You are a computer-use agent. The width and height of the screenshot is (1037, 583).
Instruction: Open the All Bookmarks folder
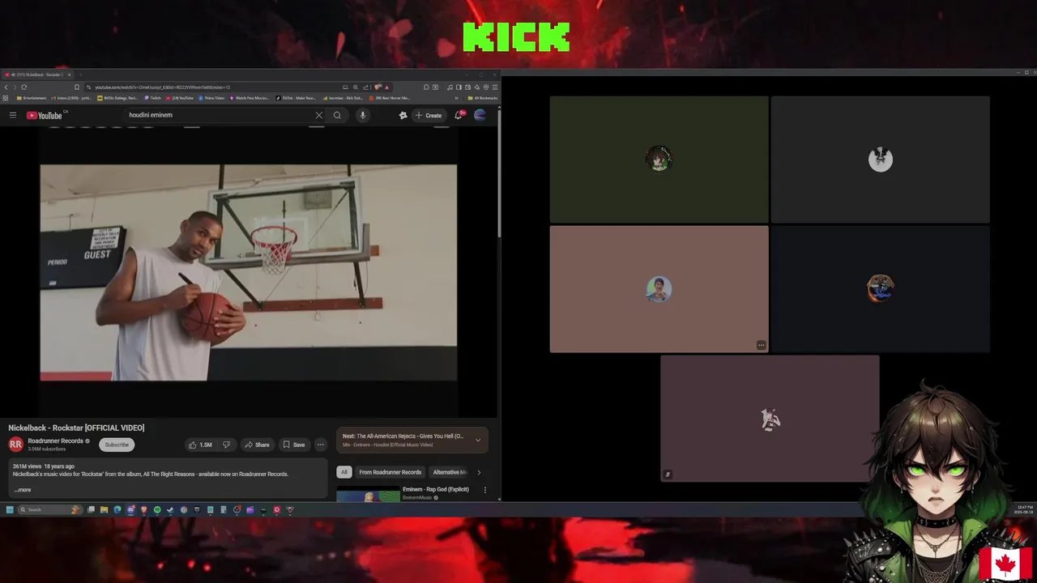(x=482, y=98)
